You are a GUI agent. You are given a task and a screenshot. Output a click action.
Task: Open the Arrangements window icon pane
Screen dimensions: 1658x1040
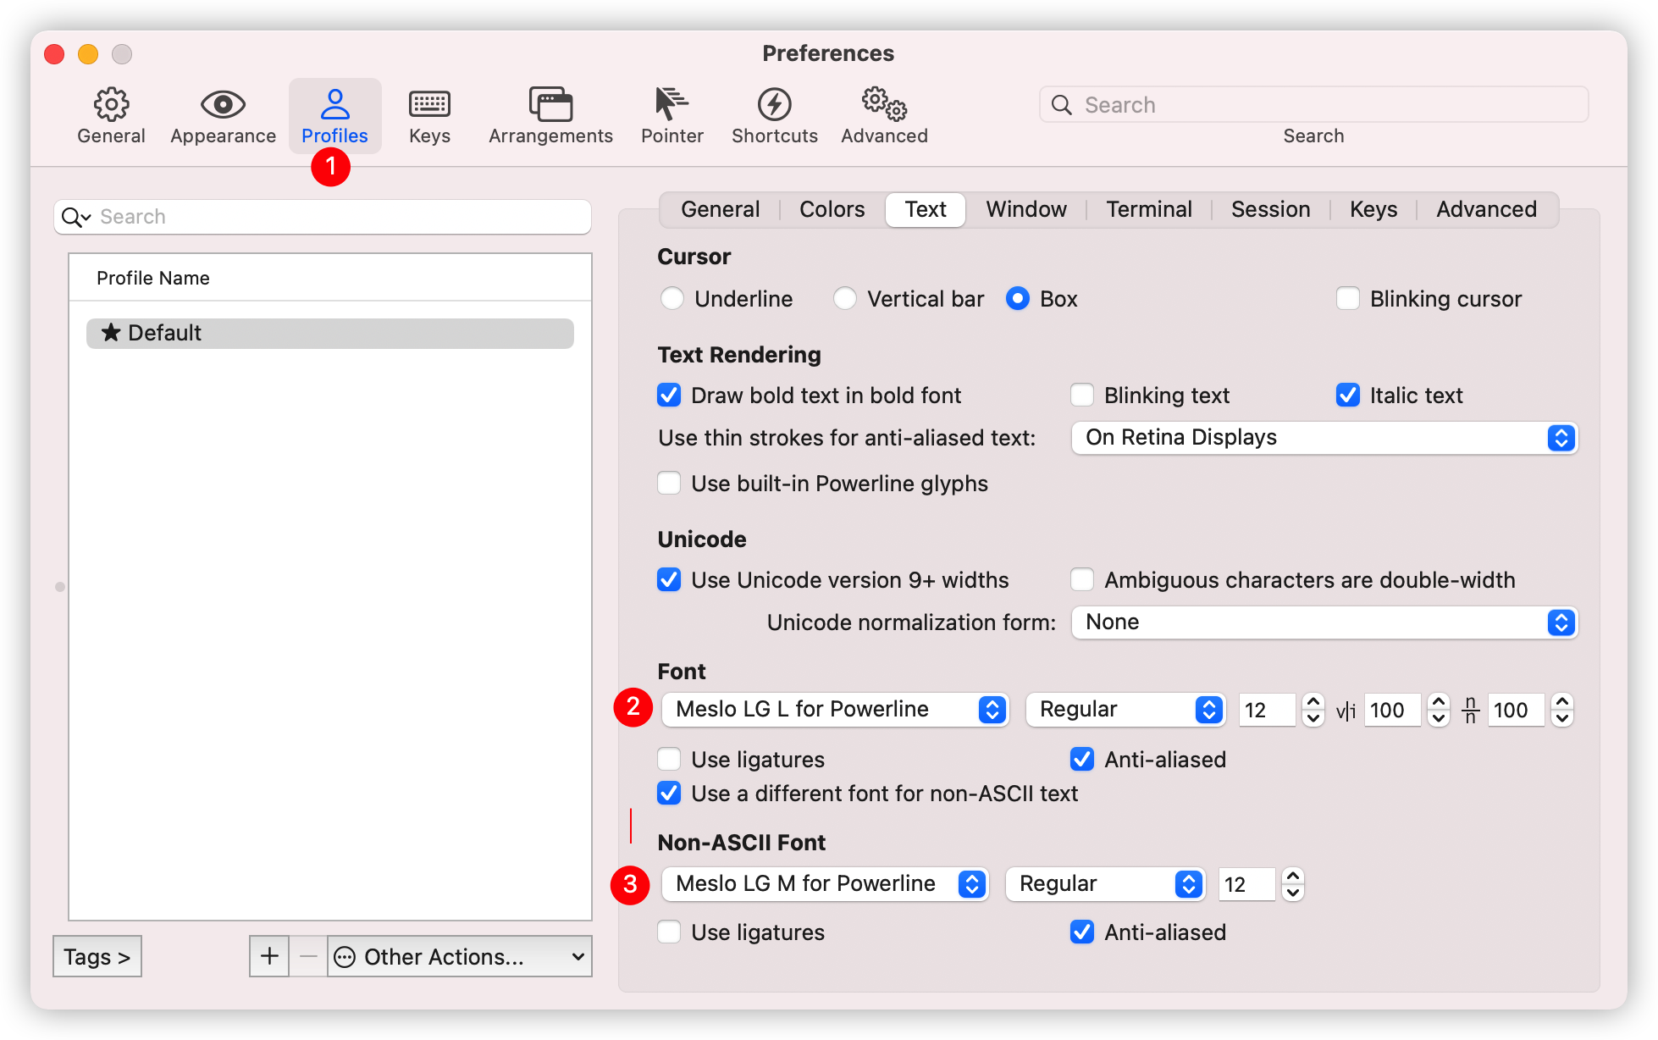coord(550,105)
